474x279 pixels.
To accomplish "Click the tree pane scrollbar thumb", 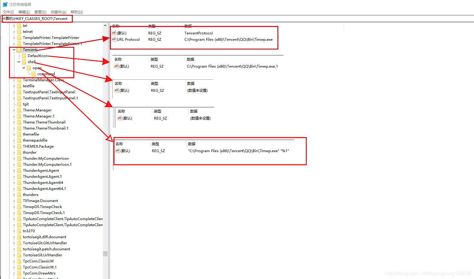I will (105, 254).
